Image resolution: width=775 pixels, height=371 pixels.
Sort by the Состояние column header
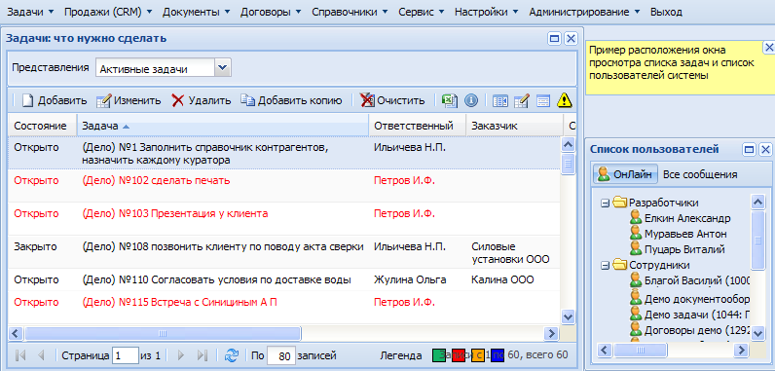[x=42, y=126]
